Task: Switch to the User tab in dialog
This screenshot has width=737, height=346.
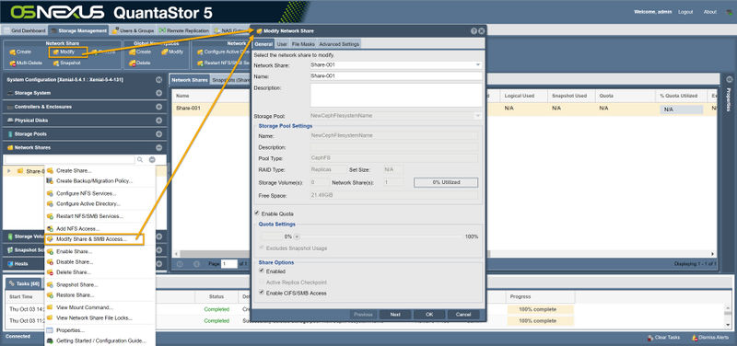Action: coord(282,44)
